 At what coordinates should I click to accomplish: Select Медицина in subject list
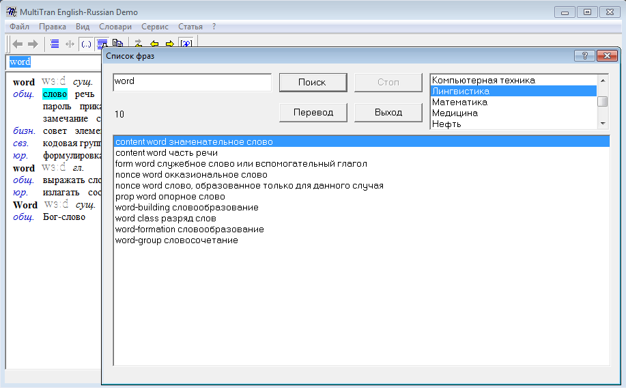pos(513,113)
